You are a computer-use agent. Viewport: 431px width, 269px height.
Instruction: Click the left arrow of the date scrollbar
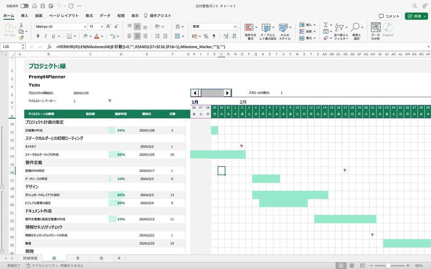(x=194, y=93)
